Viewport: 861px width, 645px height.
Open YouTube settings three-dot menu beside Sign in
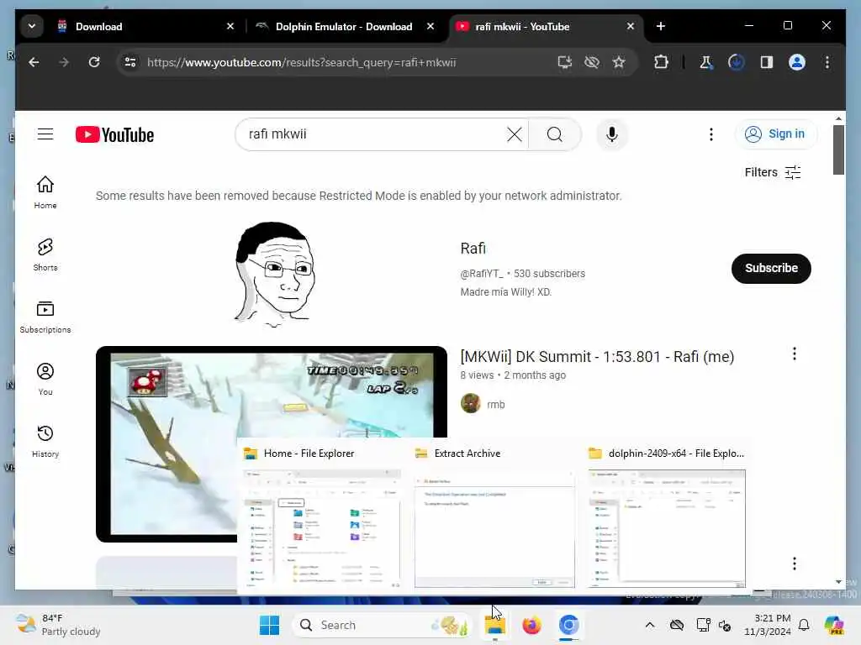click(x=711, y=134)
